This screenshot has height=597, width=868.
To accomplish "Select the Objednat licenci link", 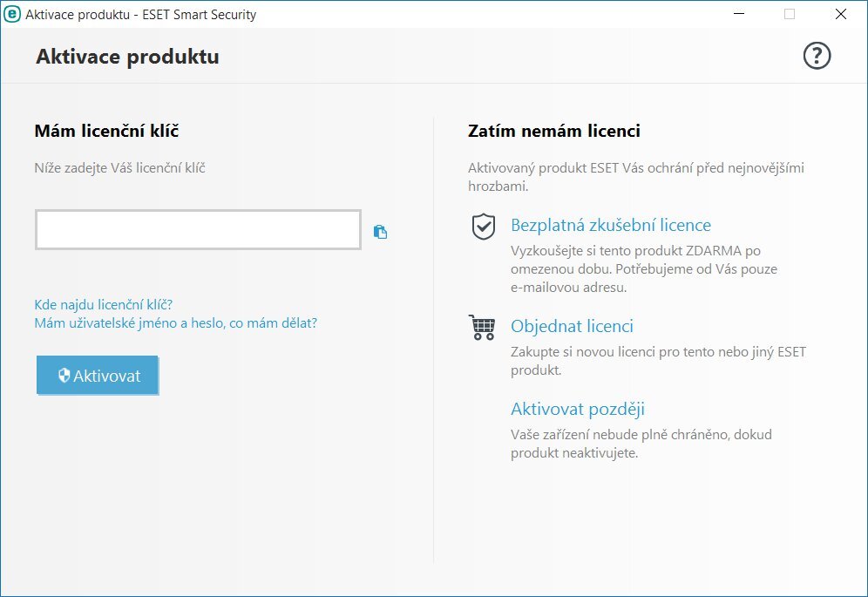I will pyautogui.click(x=572, y=326).
